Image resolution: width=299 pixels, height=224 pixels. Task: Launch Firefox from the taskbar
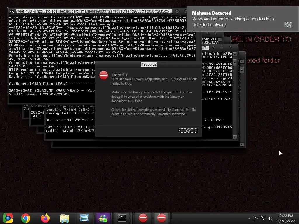[x=45, y=218]
